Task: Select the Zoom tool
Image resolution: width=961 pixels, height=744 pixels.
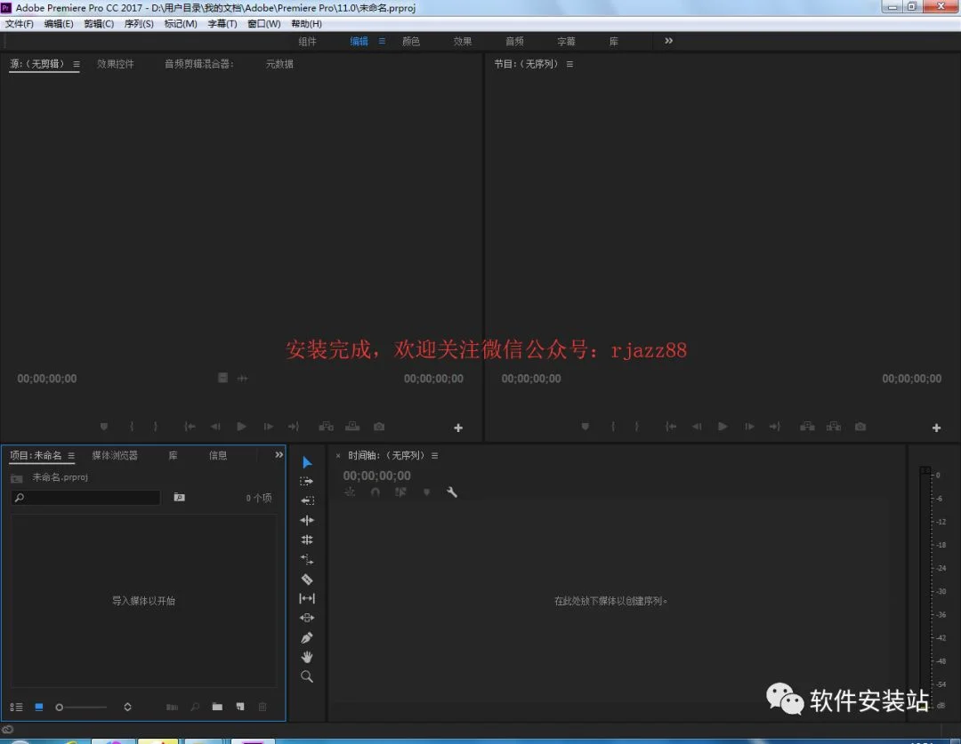Action: pyautogui.click(x=307, y=676)
